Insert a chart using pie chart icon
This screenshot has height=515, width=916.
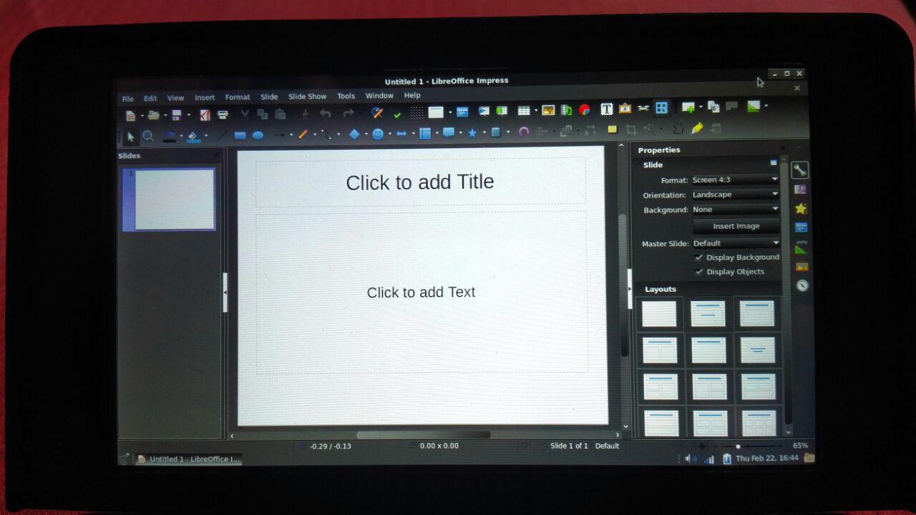coord(585,110)
